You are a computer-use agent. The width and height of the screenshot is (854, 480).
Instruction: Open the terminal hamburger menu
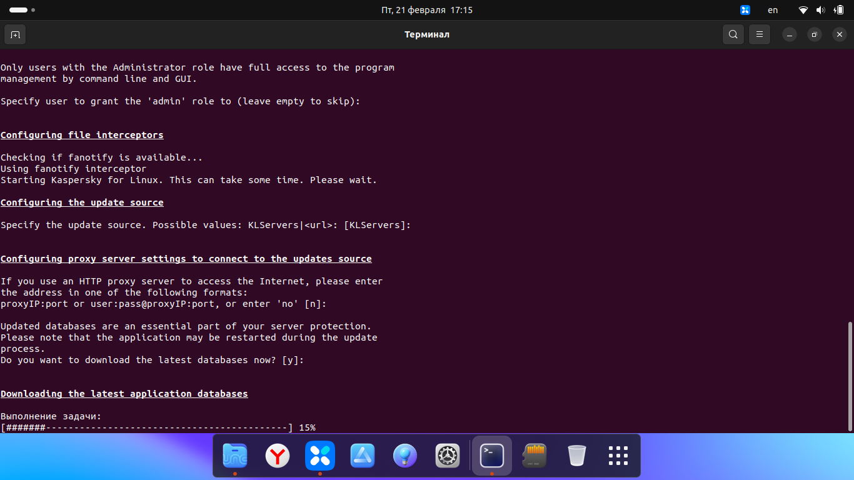(x=760, y=34)
